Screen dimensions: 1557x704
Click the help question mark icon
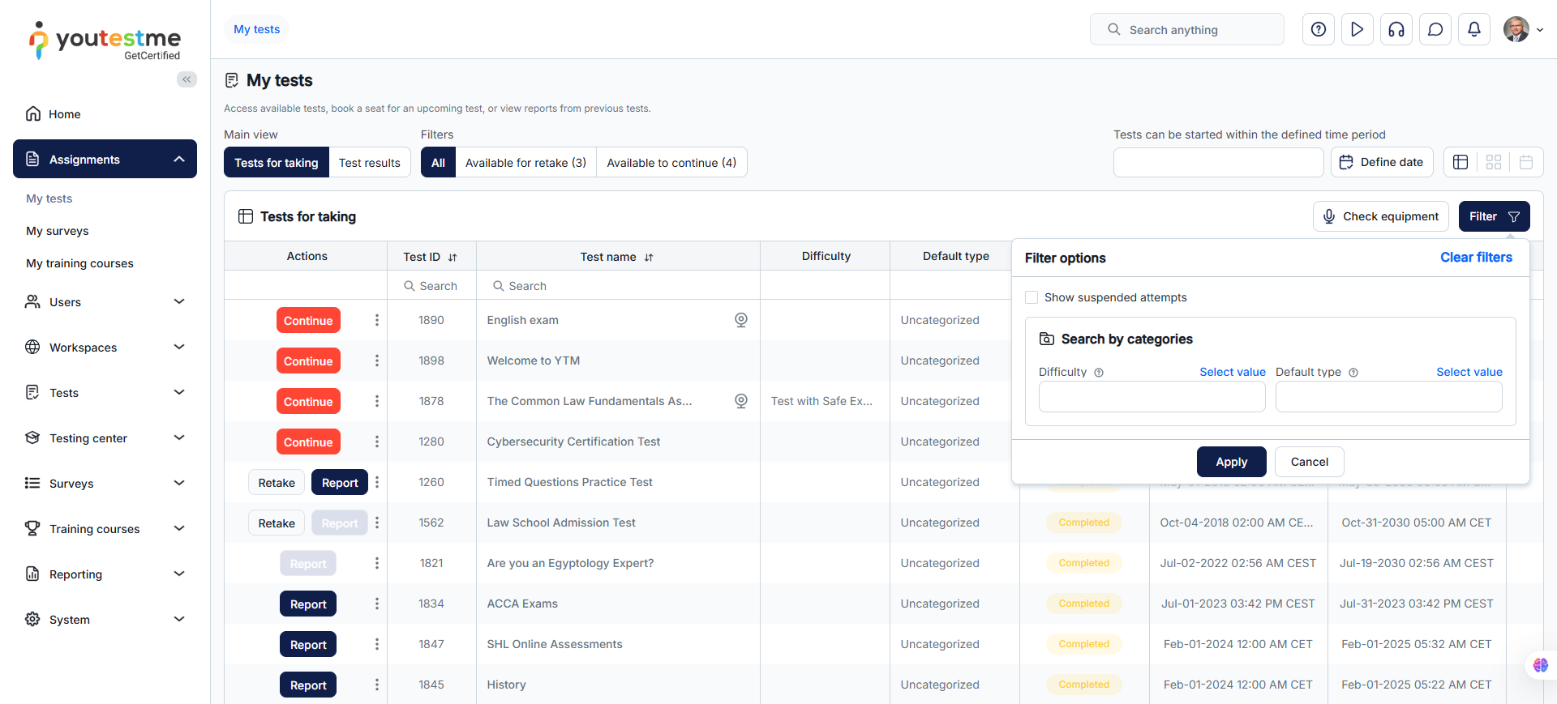coord(1319,30)
